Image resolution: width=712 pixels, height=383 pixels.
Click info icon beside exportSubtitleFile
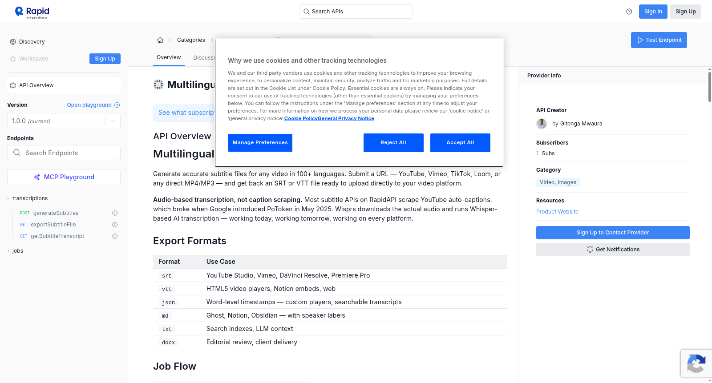(x=115, y=225)
